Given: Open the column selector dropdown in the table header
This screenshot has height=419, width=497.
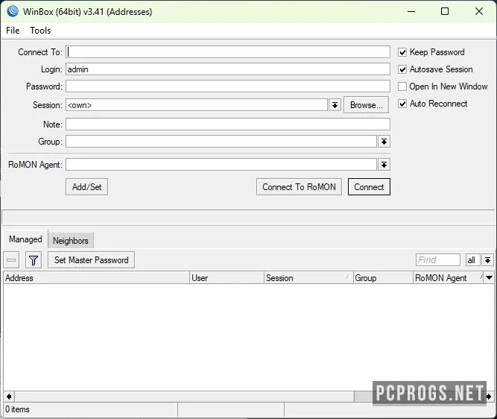Looking at the screenshot, I should click(x=489, y=278).
